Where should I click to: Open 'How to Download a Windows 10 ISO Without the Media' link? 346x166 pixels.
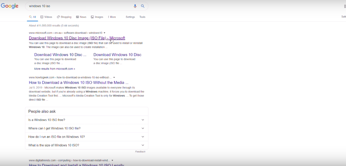pos(79,83)
